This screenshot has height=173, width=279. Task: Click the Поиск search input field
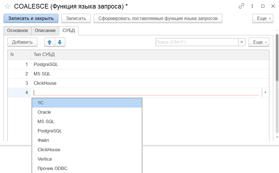click(x=197, y=42)
